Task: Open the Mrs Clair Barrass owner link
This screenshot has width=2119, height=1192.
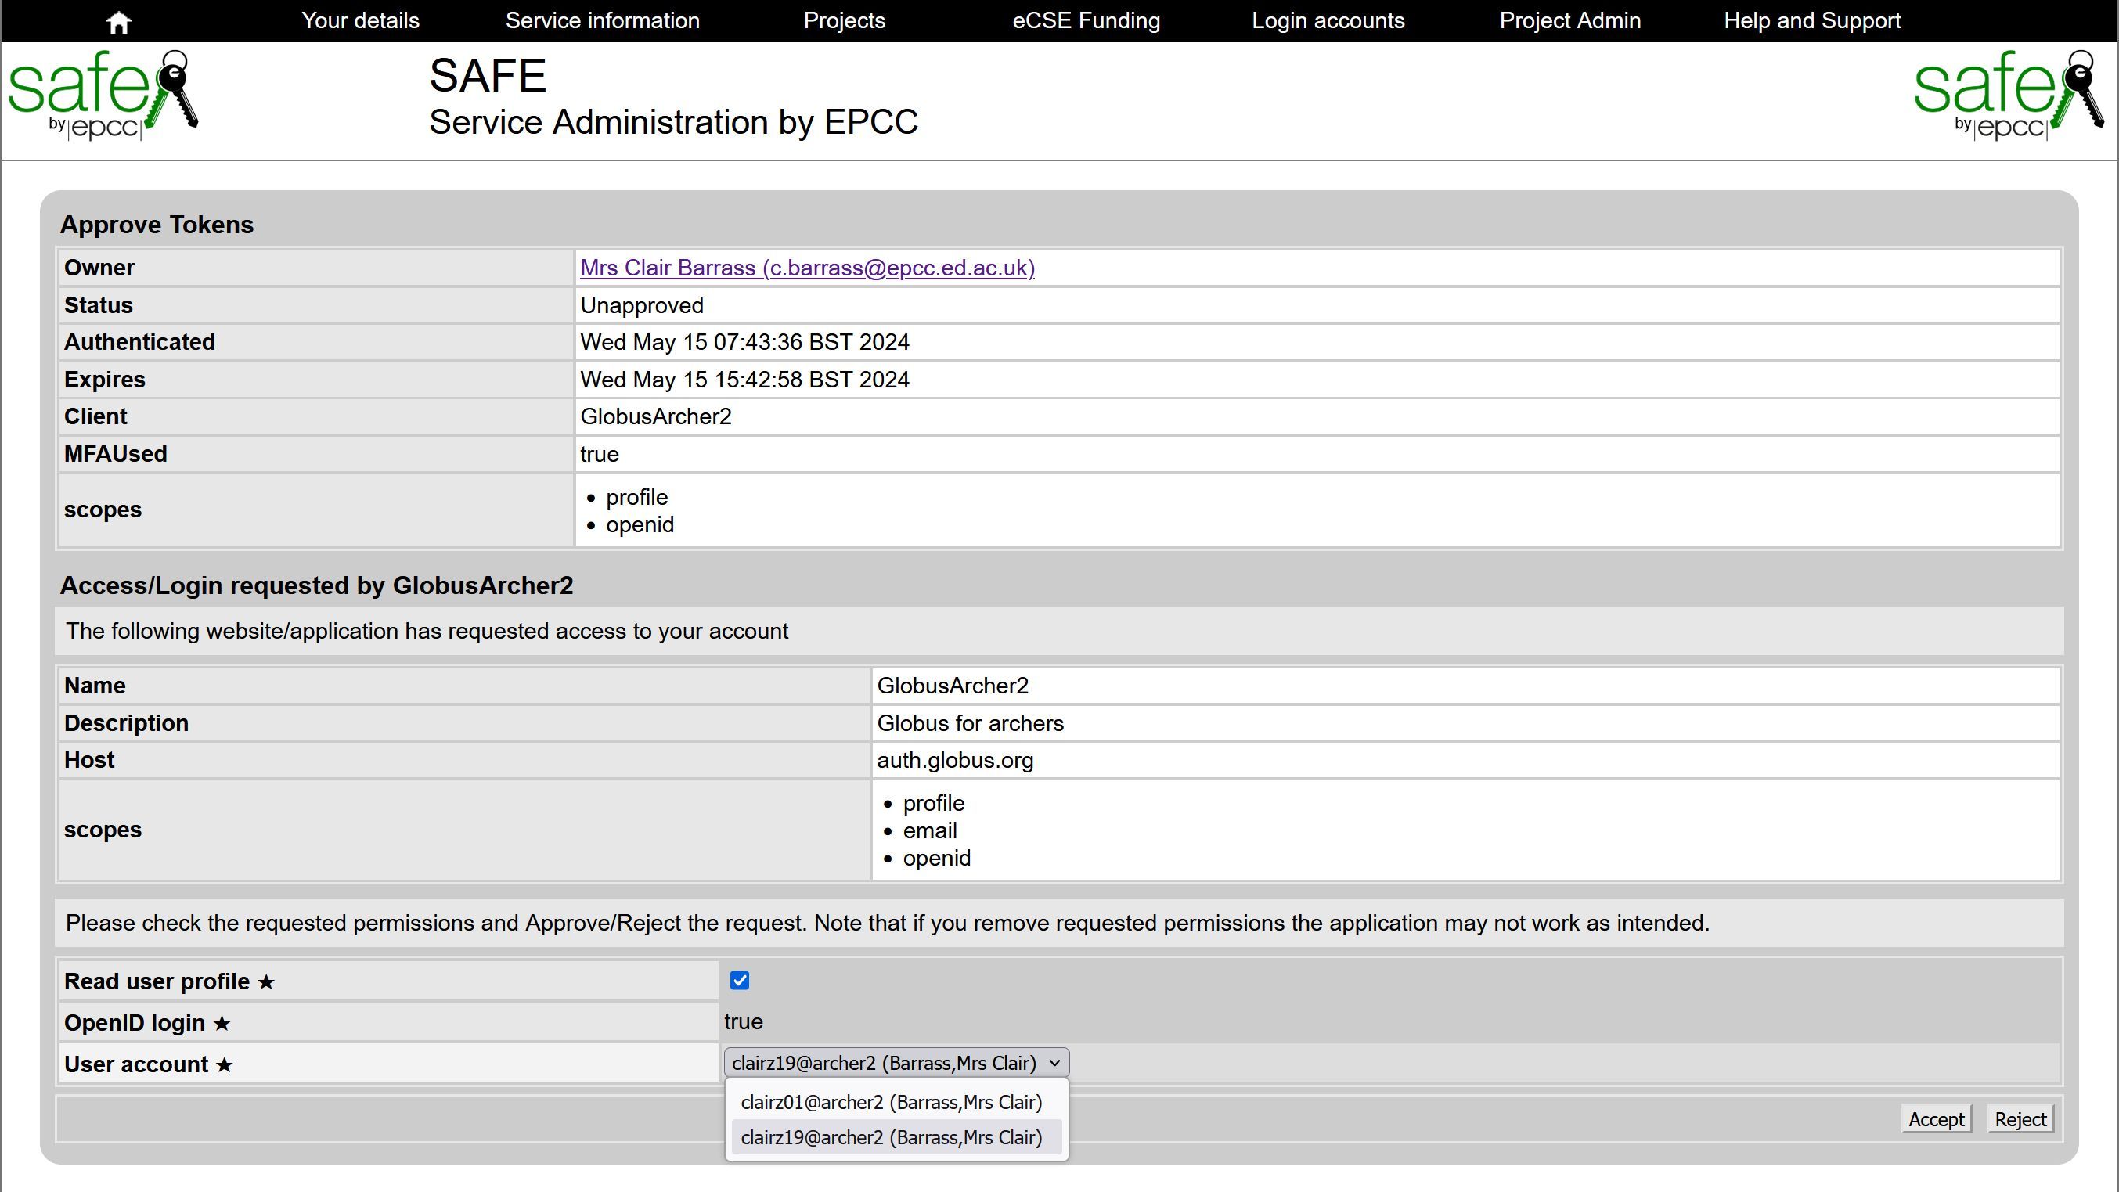Action: pyautogui.click(x=807, y=268)
